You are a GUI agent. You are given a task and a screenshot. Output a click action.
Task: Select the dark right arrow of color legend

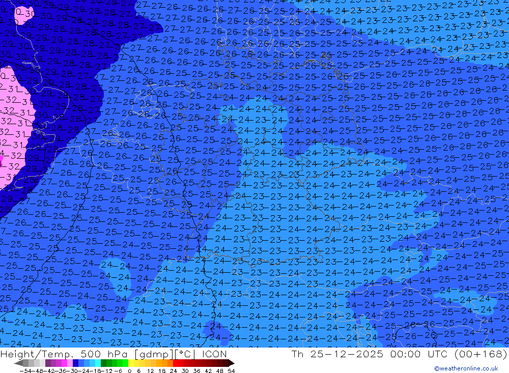pyautogui.click(x=232, y=363)
